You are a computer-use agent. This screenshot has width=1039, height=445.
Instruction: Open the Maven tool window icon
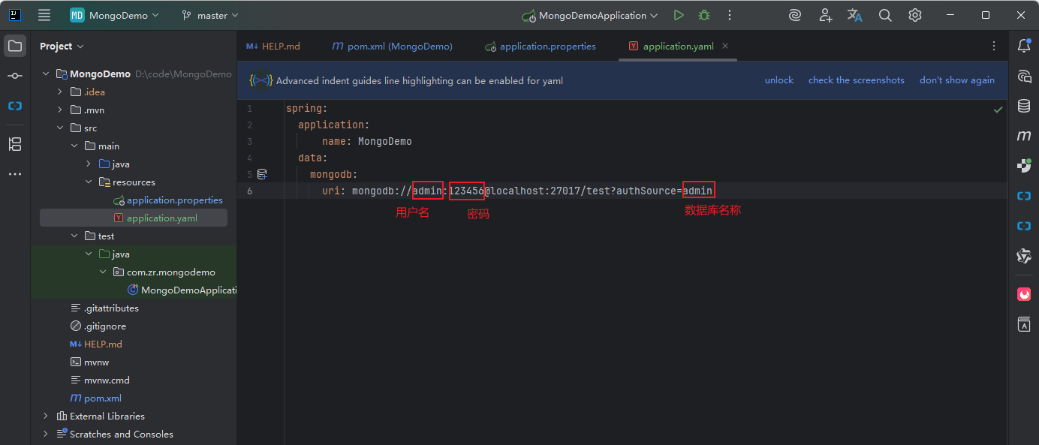click(1024, 136)
